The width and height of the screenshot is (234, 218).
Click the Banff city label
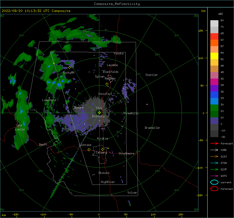43,144
